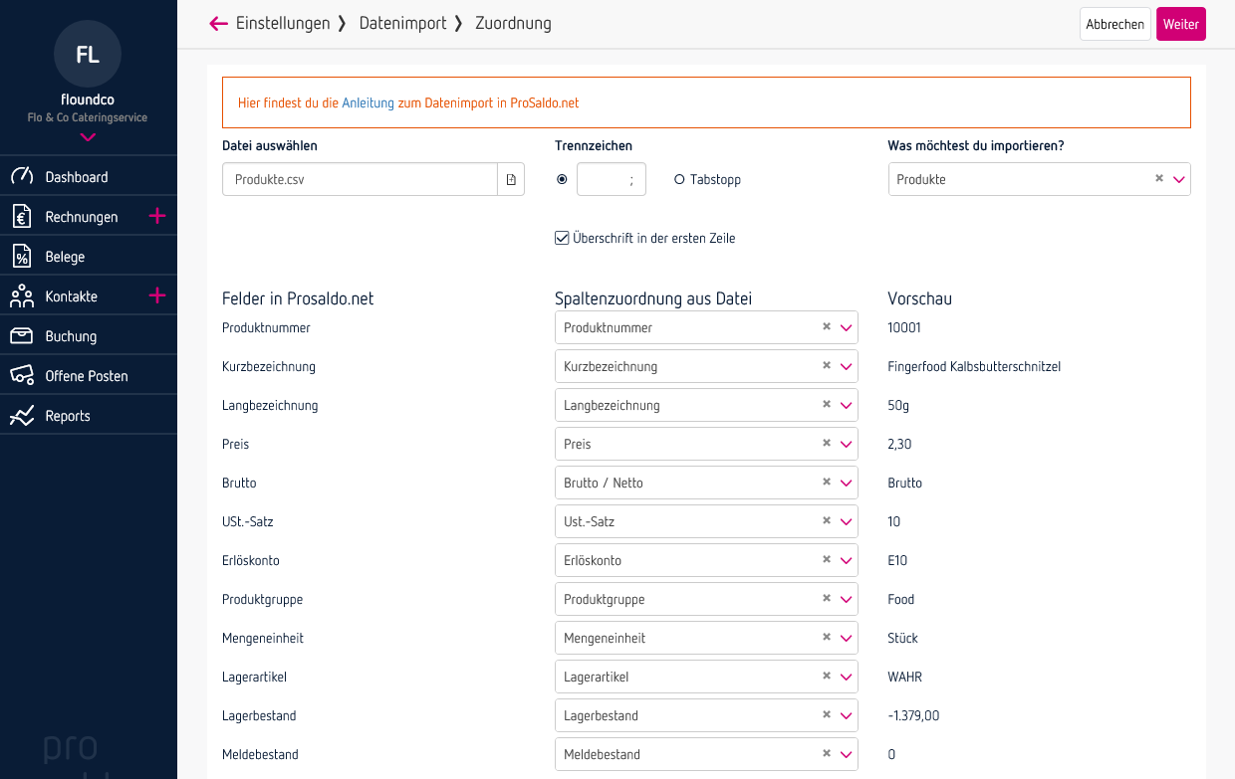Open the 'Was möchtest du importieren?' dropdown

click(1179, 180)
